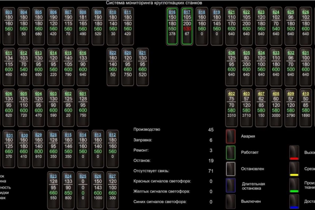315x210 pixels.
Task: Click the dark Выключен legend icon
Action: coord(231,201)
